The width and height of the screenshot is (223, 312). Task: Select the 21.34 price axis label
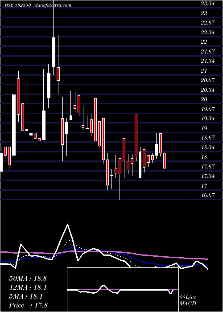point(208,61)
